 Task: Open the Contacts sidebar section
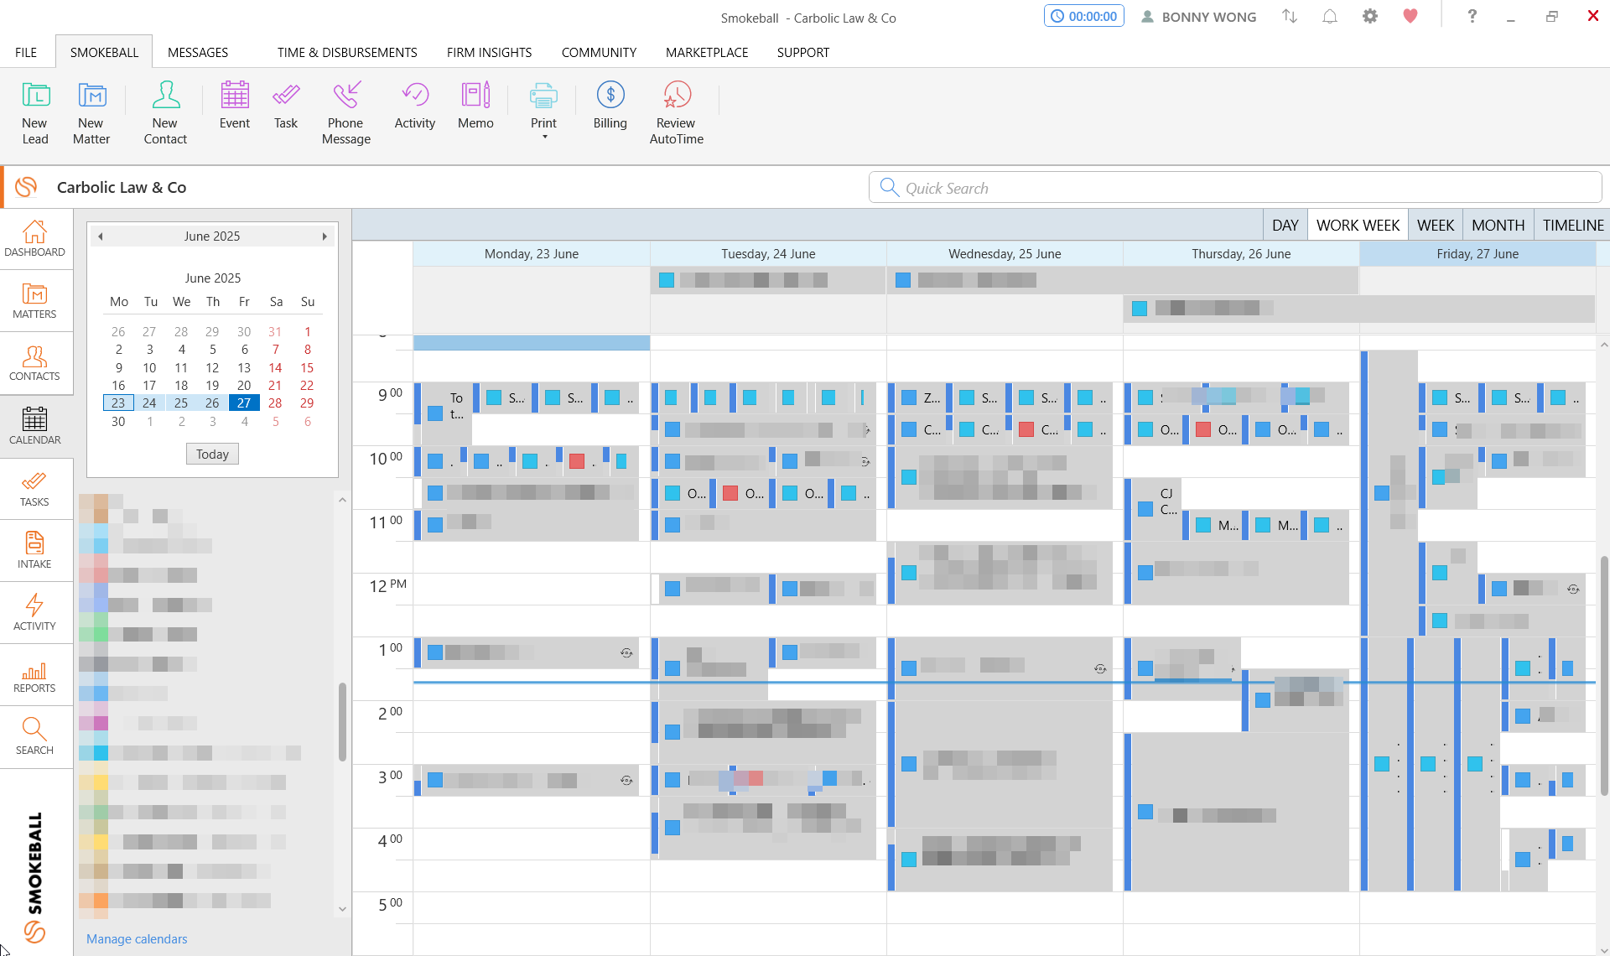(34, 363)
